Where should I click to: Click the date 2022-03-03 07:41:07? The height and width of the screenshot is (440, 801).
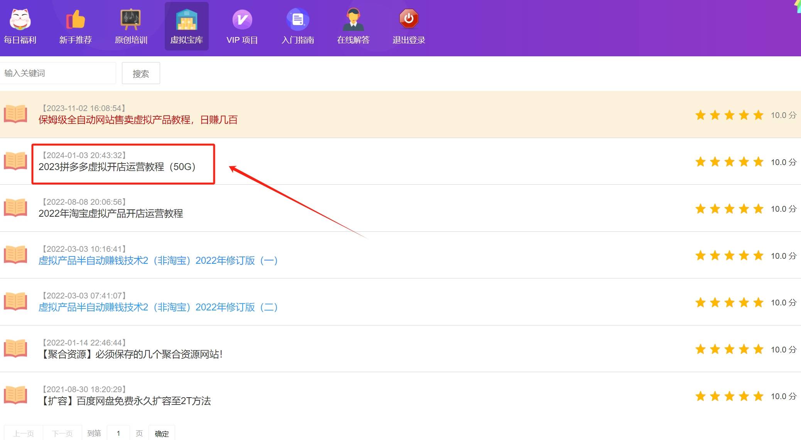coord(84,296)
